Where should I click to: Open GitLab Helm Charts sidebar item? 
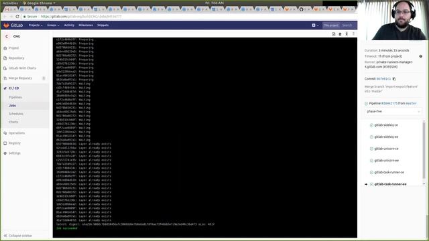pos(22,68)
